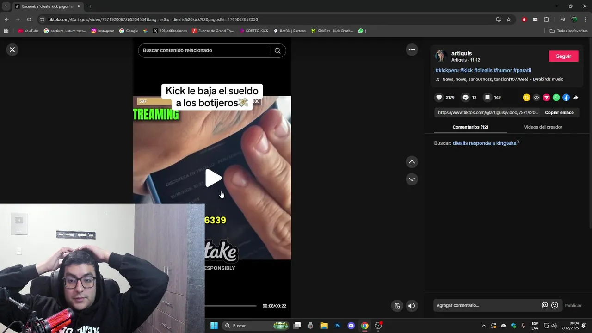Select the video link URL text
Screen dimensions: 592x333
point(488,112)
